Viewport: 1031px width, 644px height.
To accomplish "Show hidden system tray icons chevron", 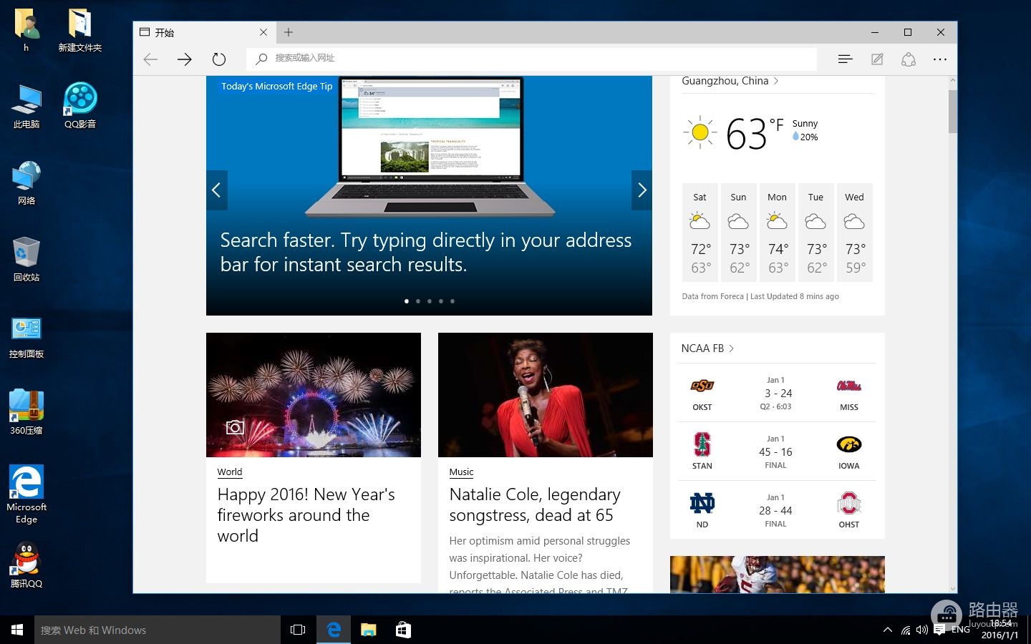I will click(888, 630).
